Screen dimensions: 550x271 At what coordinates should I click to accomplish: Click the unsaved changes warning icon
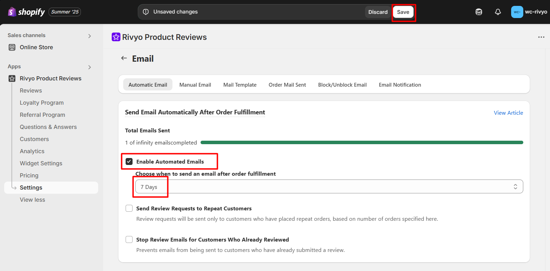pyautogui.click(x=146, y=12)
